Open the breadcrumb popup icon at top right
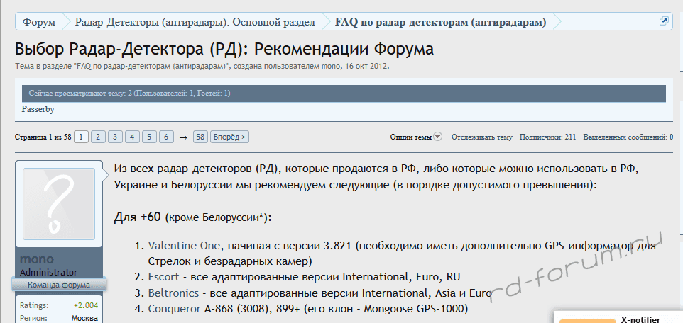 click(664, 21)
